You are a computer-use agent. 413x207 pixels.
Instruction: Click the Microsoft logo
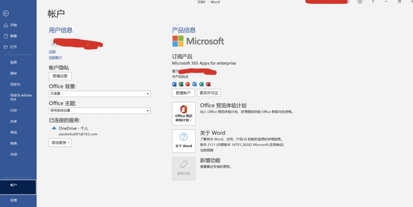point(198,41)
